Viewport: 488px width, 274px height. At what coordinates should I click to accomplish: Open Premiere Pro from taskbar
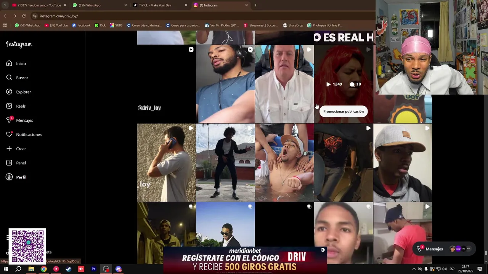click(x=93, y=269)
